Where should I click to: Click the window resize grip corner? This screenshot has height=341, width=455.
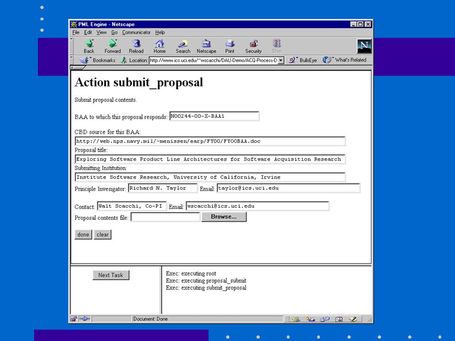(370, 320)
